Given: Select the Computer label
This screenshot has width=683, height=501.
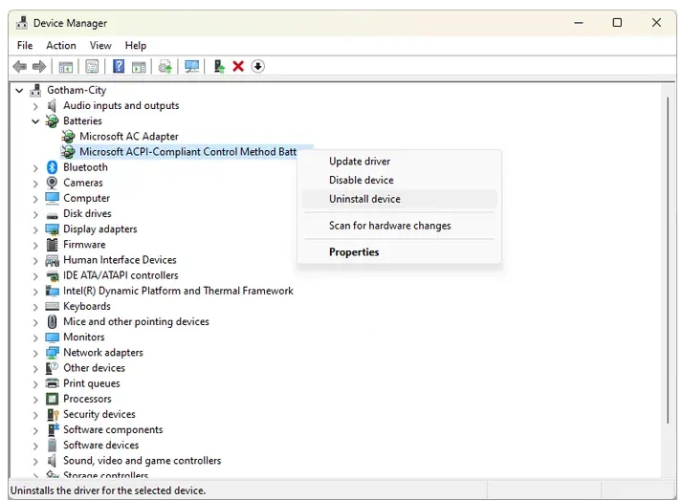Looking at the screenshot, I should [87, 198].
